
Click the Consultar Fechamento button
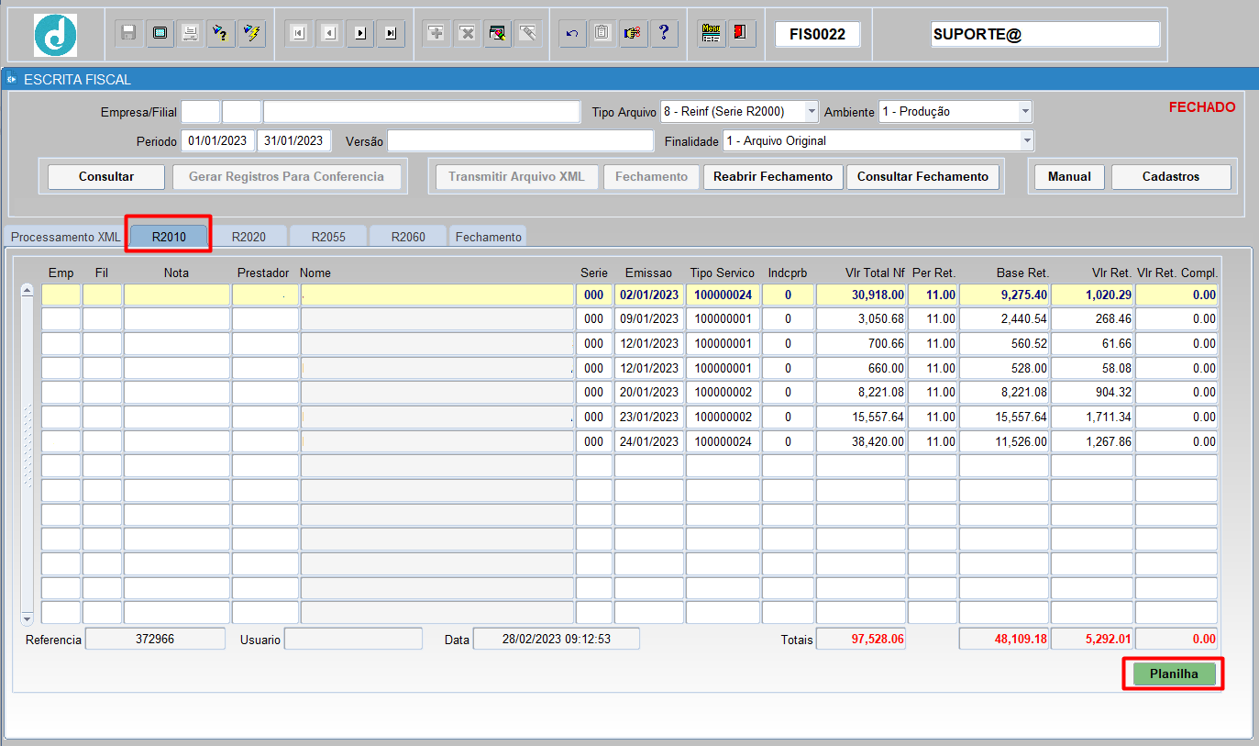coord(922,177)
